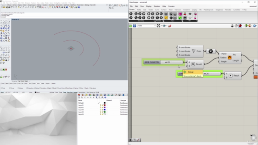Image resolution: width=258 pixels, height=145 pixels.
Task: Click the BASE GOMETRY slider name label
Action: (x=152, y=62)
